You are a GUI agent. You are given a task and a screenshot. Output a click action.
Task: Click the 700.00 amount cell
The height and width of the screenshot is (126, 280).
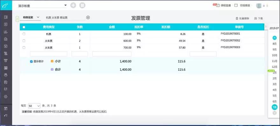128,47
